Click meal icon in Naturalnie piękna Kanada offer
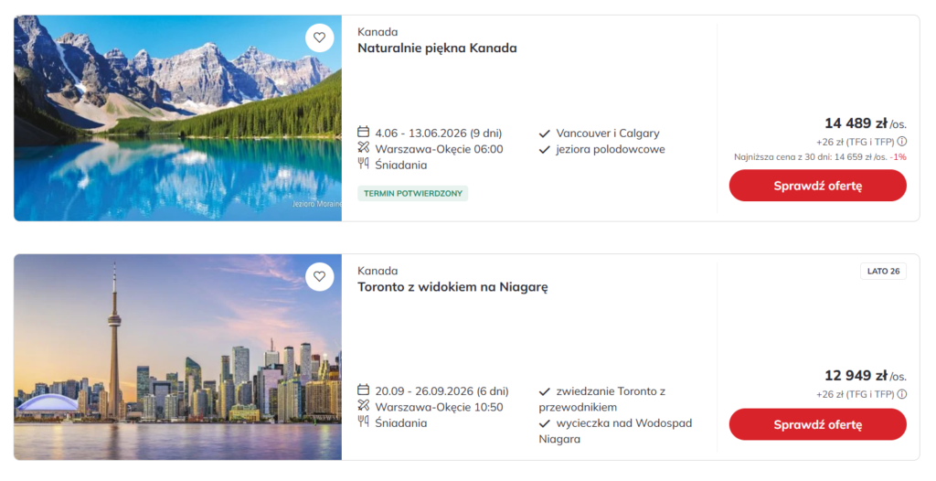This screenshot has width=936, height=481. tap(364, 165)
